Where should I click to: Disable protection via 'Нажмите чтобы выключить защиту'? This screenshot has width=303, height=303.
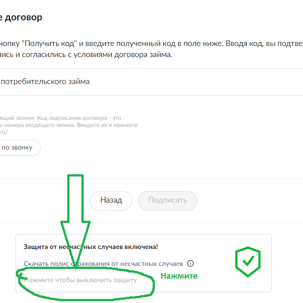pyautogui.click(x=81, y=280)
